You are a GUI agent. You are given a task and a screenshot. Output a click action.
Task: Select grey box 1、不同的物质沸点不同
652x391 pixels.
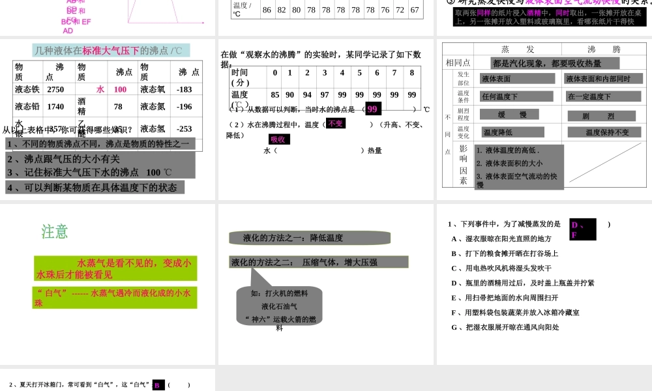(100, 144)
